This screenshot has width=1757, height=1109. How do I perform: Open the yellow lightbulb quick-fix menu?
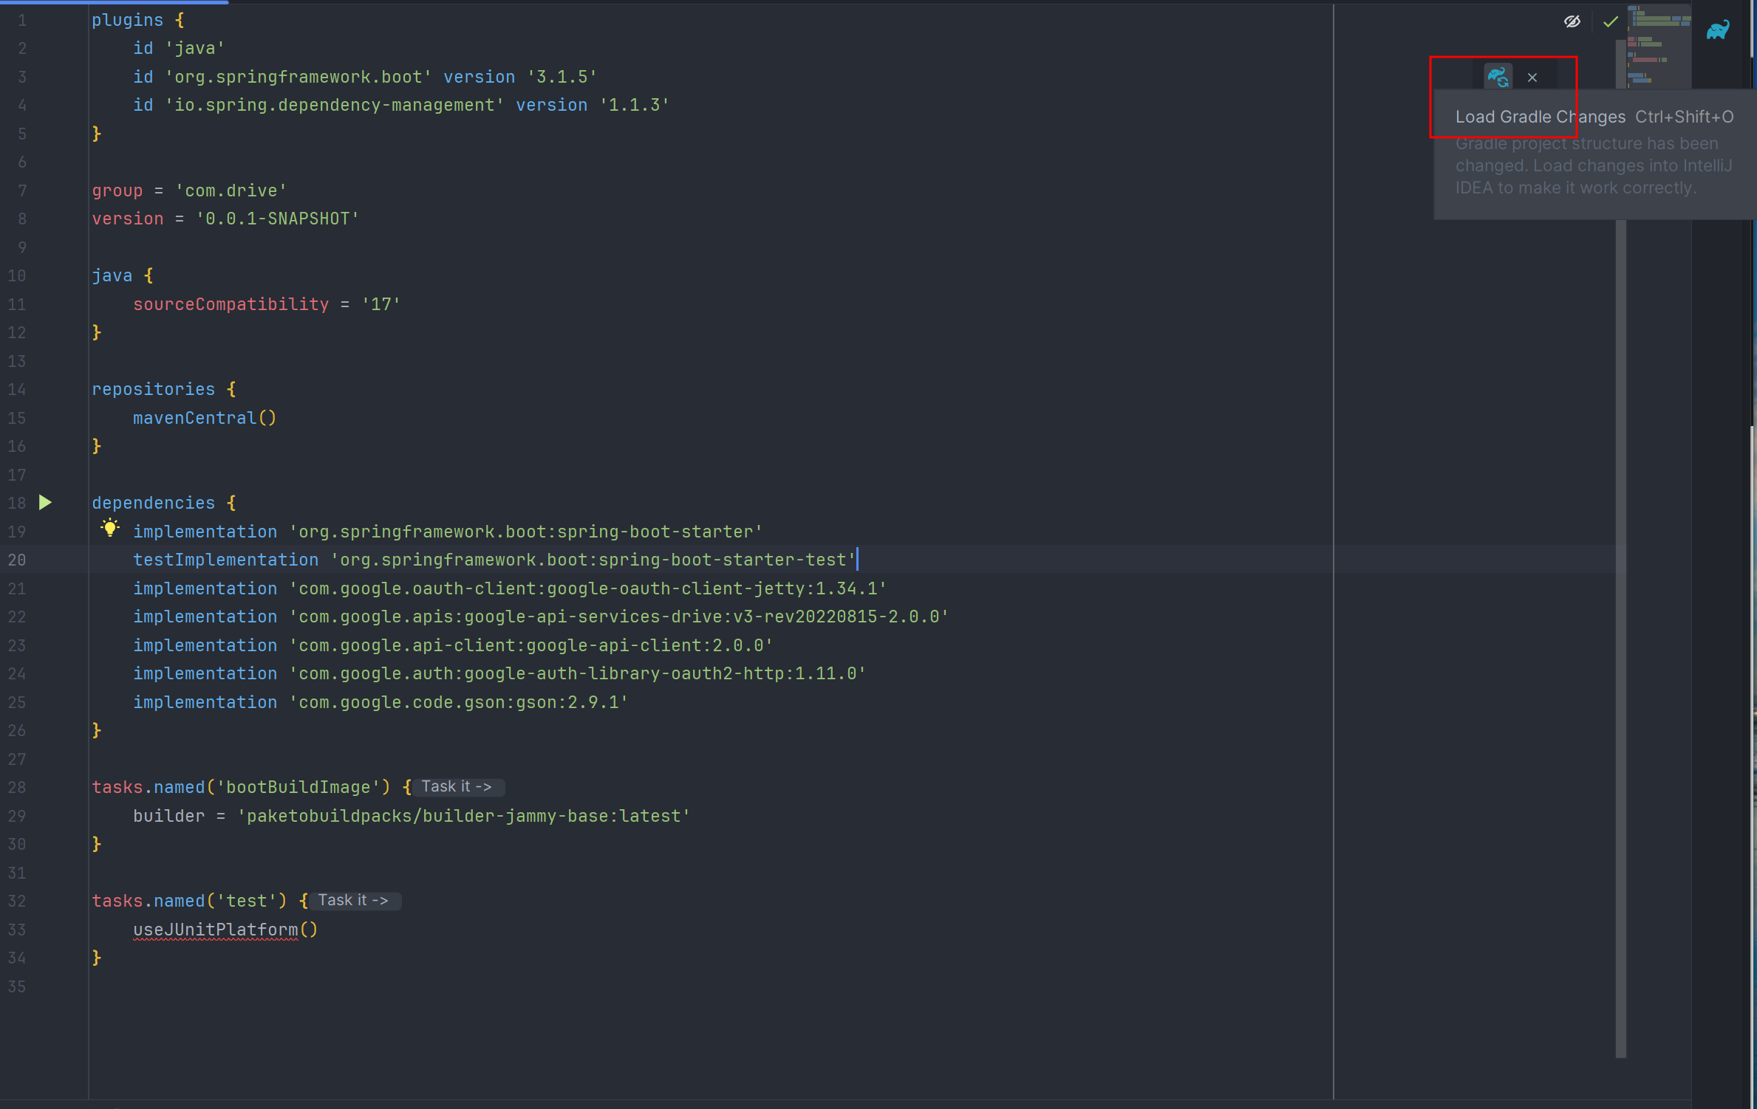(x=109, y=527)
